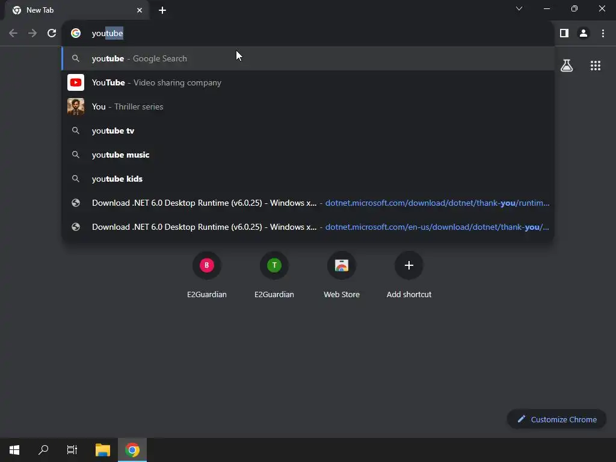Click search icon beside youtube tv
Viewport: 616px width, 462px height.
pyautogui.click(x=76, y=131)
